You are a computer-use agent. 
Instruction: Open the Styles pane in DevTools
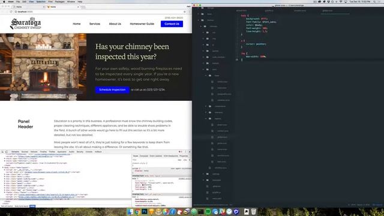tap(136, 156)
